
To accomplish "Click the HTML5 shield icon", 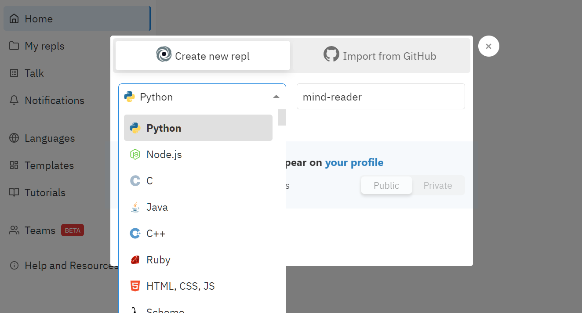I will point(135,286).
